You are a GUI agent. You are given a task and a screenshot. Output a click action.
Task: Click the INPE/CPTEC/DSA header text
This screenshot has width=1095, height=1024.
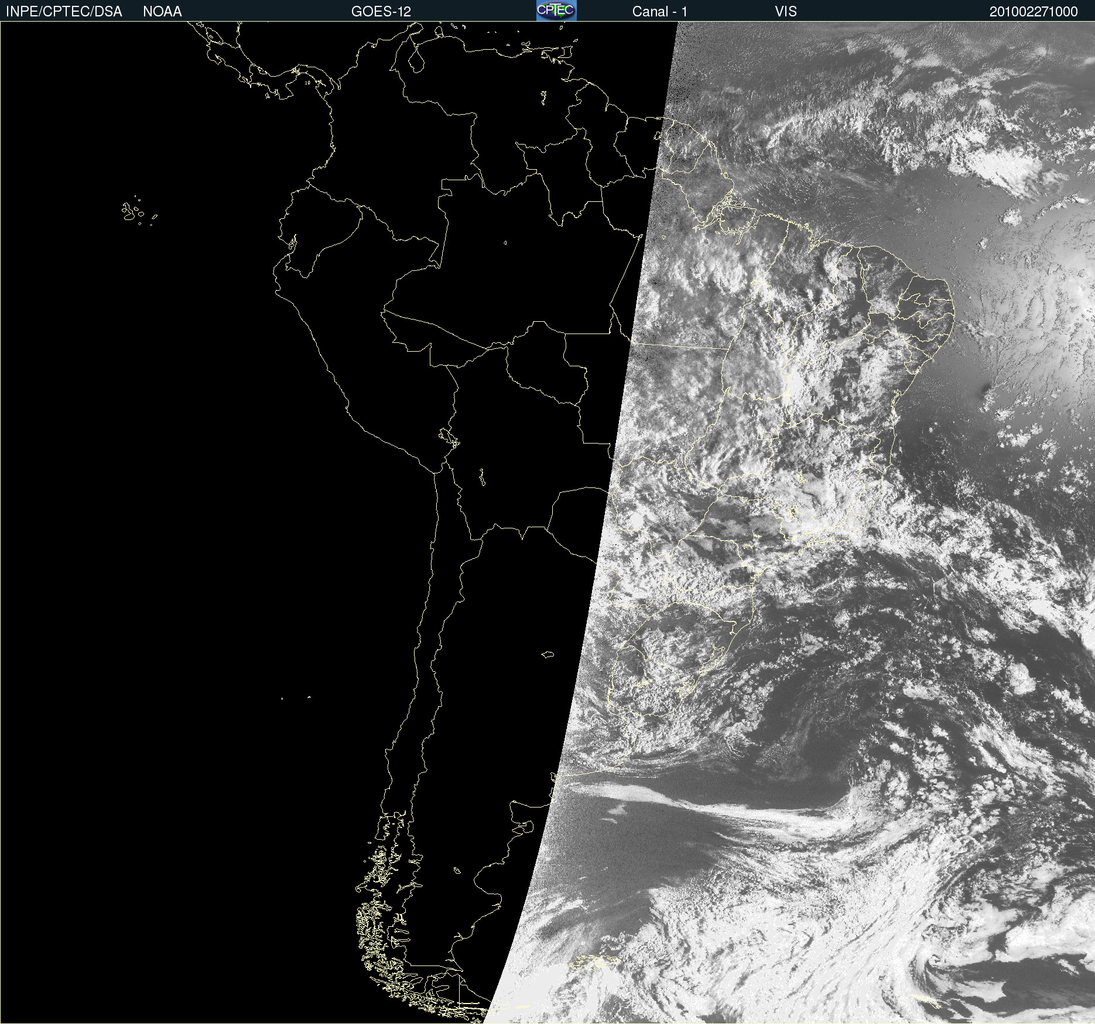(x=64, y=12)
